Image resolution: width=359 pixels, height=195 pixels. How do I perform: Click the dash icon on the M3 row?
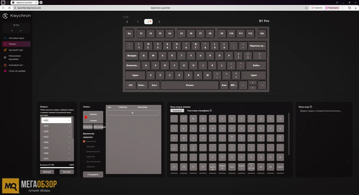tap(69, 137)
